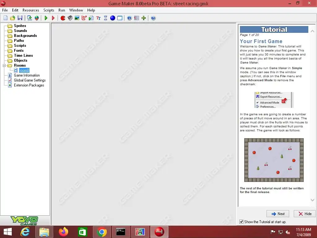Select the Rooms folder label
The height and width of the screenshot is (238, 317).
tap(20, 65)
